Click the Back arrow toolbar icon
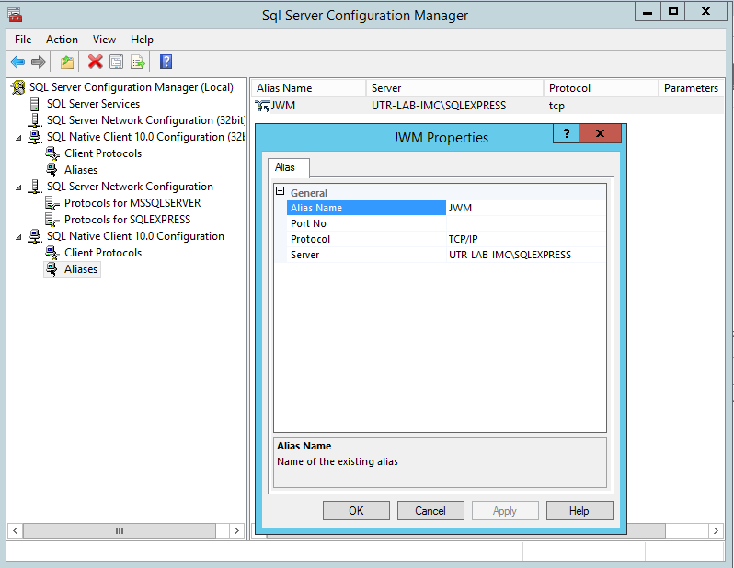The height and width of the screenshot is (568, 734). 17,62
